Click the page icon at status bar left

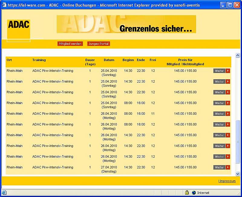(4, 192)
